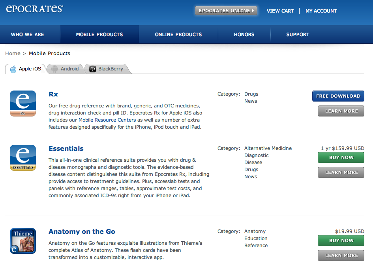The height and width of the screenshot is (270, 373).
Task: Switch to the Android tab
Action: [x=65, y=69]
